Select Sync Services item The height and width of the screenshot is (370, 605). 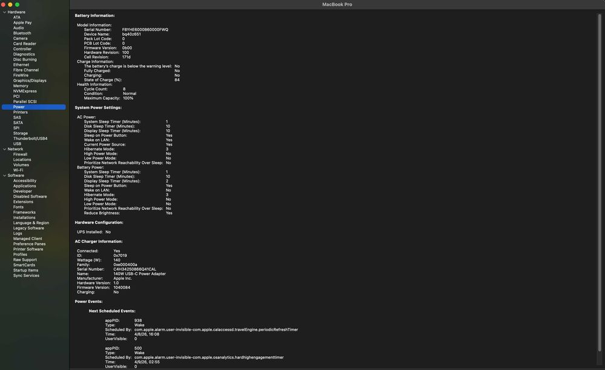26,276
